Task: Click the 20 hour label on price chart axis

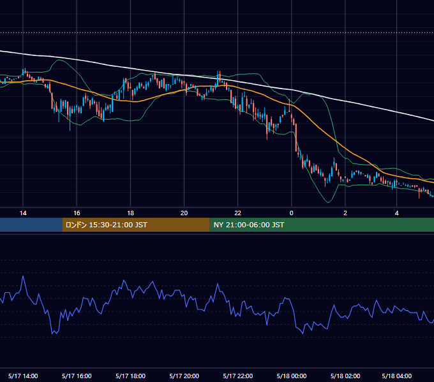Action: (x=184, y=213)
